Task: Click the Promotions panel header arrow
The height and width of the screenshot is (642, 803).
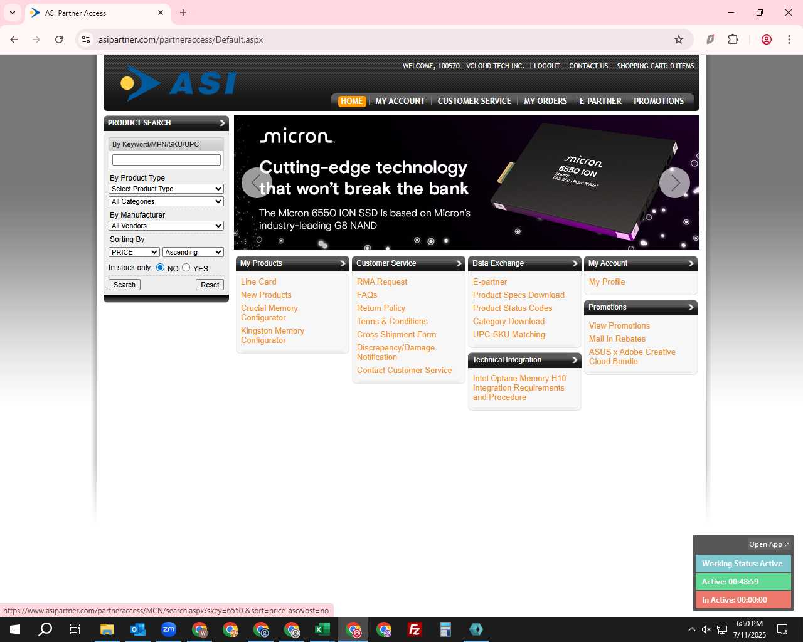Action: [x=691, y=307]
